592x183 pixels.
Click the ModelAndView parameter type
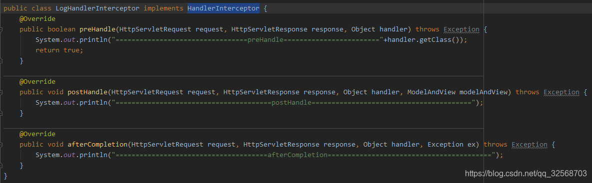pos(431,92)
